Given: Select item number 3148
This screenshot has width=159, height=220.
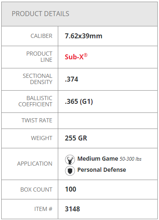Looking at the screenshot, I should point(72,209).
